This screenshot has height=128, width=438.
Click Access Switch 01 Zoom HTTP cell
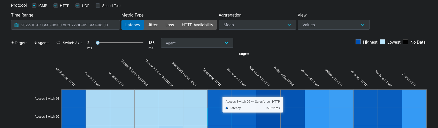click(x=414, y=99)
